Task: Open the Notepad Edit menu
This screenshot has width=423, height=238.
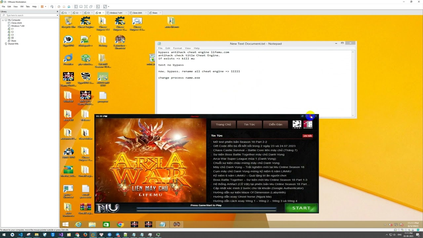Action: click(x=168, y=48)
